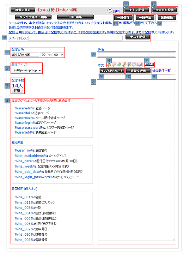Open the 過去配信一覧 link
Image resolution: width=184 pixels, height=254 pixels.
tap(161, 71)
